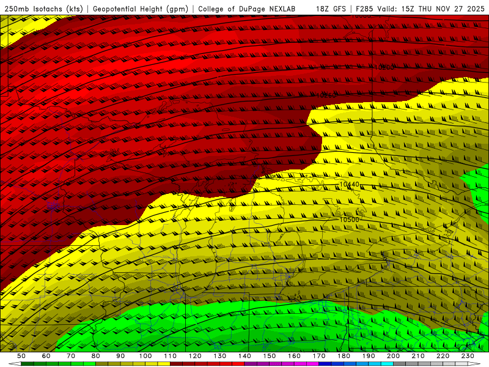The image size is (489, 367).
Task: Click the 'College of DuPage NEXLAB' label
Action: (247, 9)
